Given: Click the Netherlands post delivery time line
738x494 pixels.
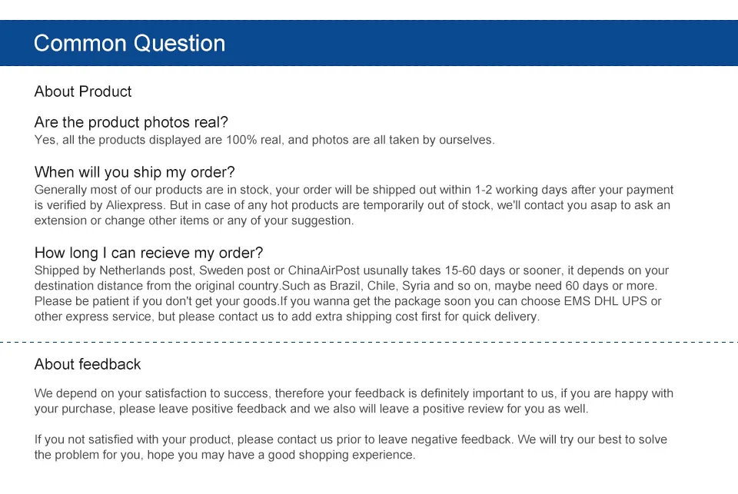Looking at the screenshot, I should [x=351, y=270].
